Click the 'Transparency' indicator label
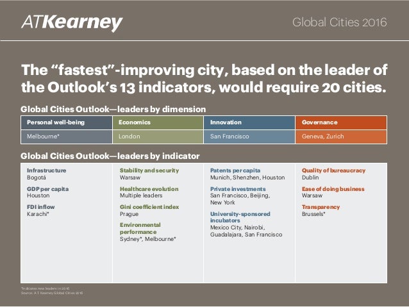The image size is (409, 307). [321, 207]
